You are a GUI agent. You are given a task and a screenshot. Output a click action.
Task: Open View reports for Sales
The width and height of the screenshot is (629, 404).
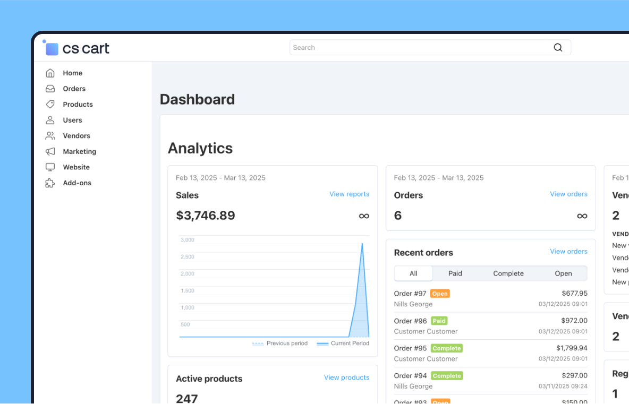349,194
